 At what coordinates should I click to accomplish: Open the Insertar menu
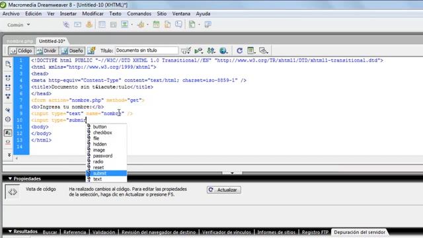tap(68, 14)
